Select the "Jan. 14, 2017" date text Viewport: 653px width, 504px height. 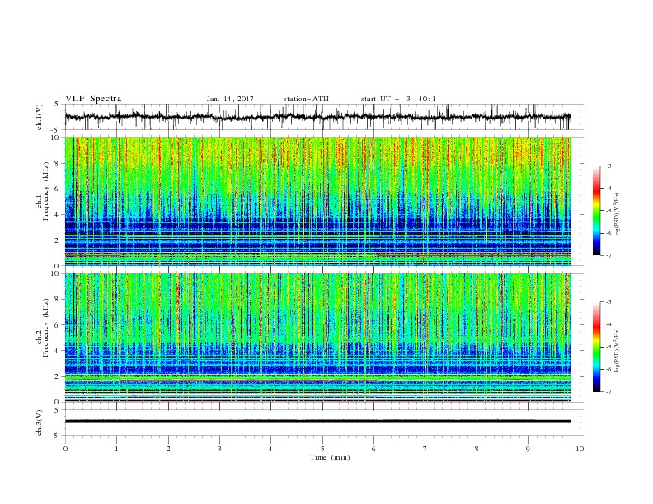pyautogui.click(x=230, y=99)
